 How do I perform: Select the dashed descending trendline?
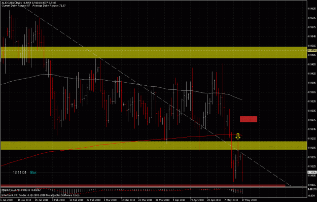click(x=154, y=94)
